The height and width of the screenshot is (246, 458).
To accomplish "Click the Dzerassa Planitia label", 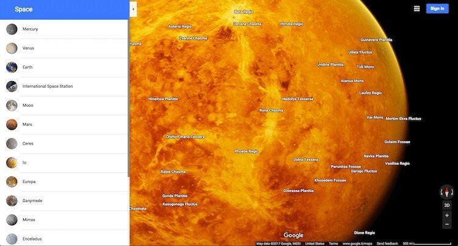I will tap(299, 191).
